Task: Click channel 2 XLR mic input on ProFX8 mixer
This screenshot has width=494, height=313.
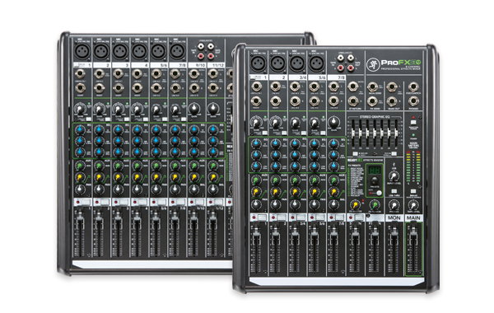Action: (x=278, y=63)
